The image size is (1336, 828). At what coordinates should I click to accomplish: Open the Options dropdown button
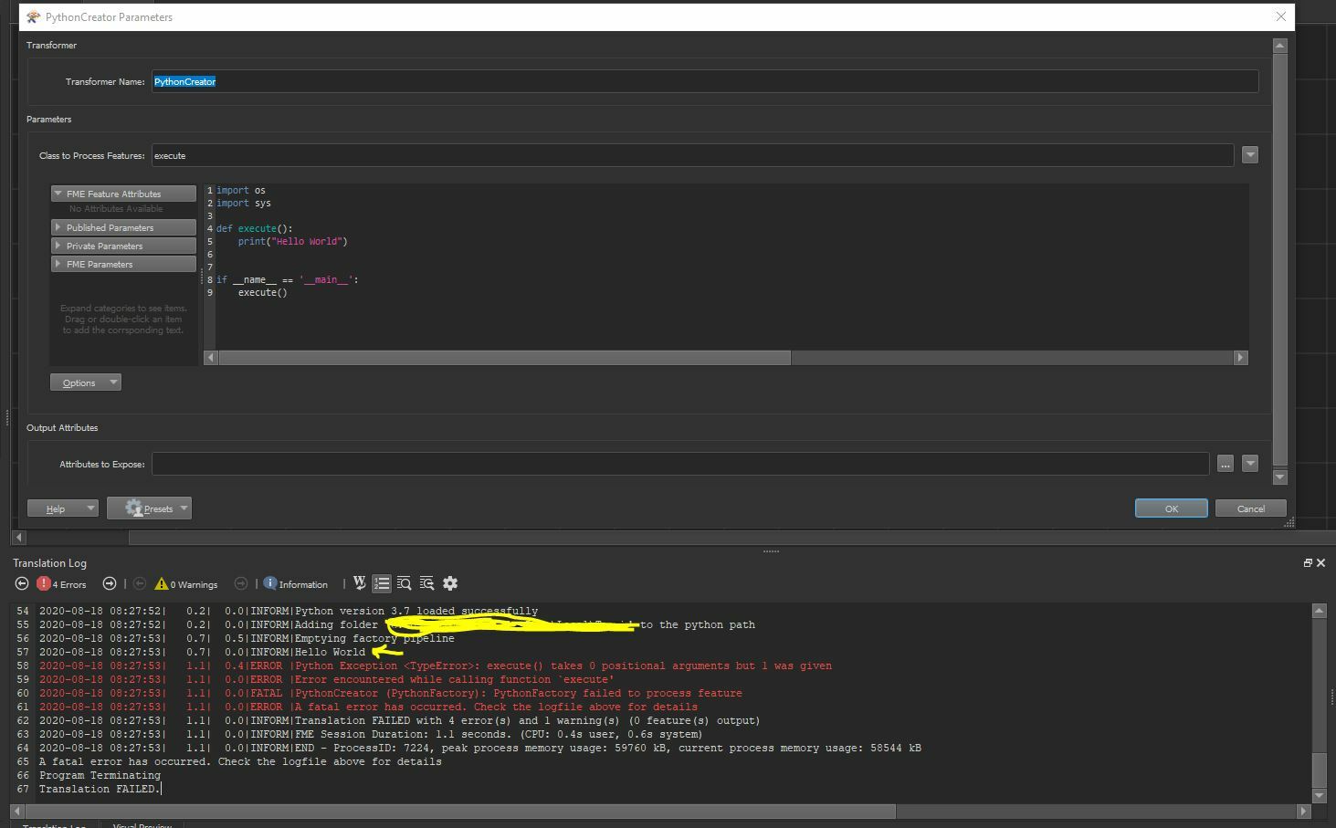(86, 383)
